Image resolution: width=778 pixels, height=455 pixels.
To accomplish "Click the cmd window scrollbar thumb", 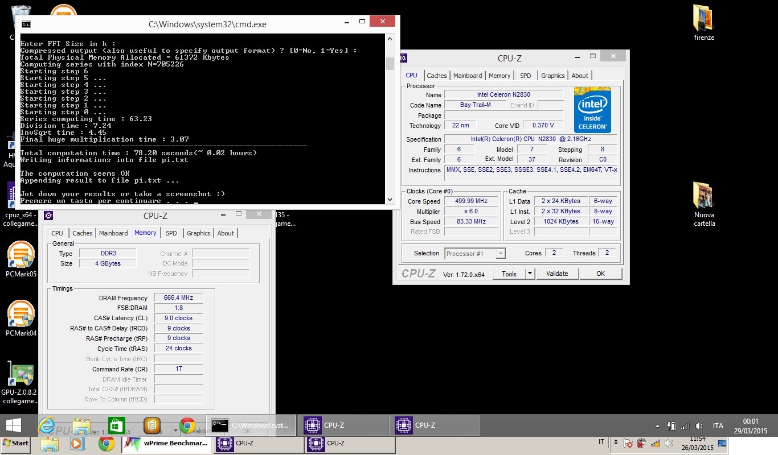I will pos(390,64).
